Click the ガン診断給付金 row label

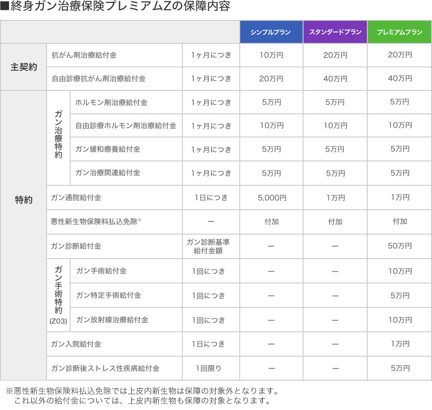(76, 246)
